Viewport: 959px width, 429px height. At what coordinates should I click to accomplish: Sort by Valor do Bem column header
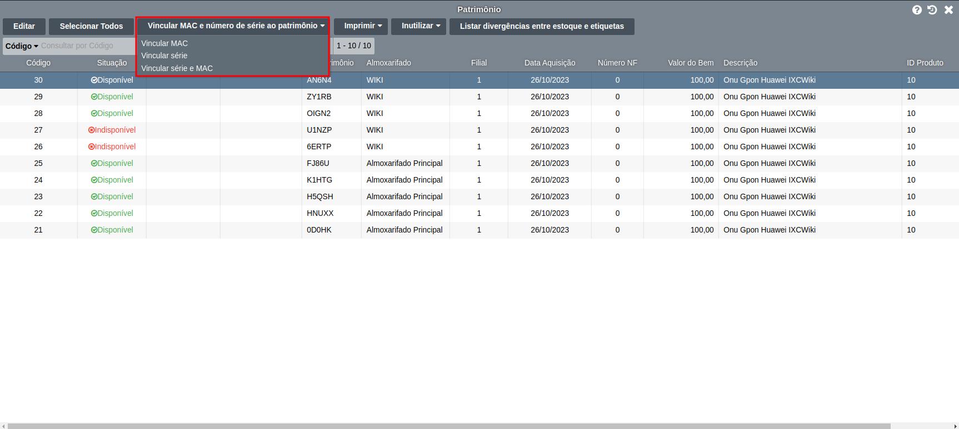click(691, 63)
